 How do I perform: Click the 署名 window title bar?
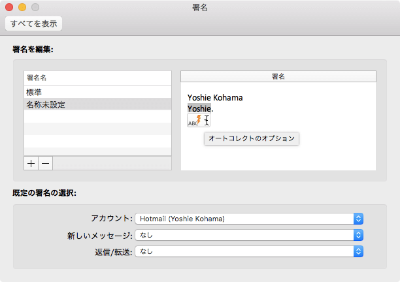point(200,8)
